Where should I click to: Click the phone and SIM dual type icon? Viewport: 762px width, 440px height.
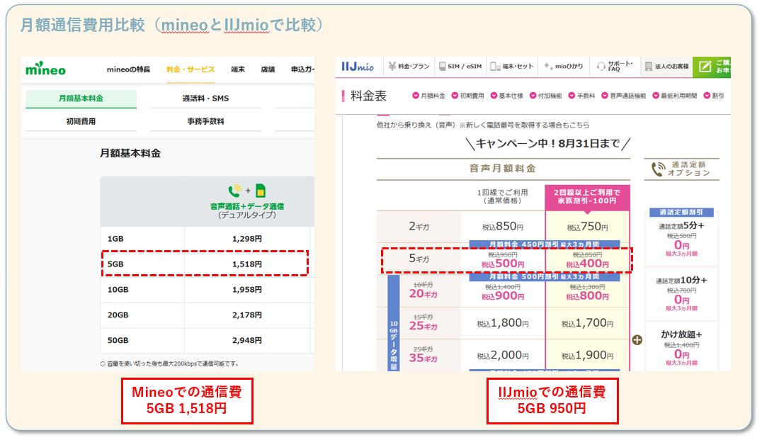click(247, 190)
